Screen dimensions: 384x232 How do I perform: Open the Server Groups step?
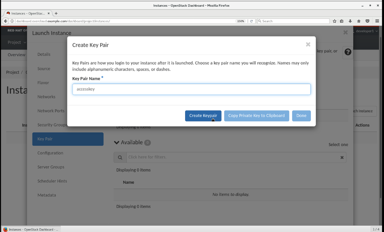(51, 167)
